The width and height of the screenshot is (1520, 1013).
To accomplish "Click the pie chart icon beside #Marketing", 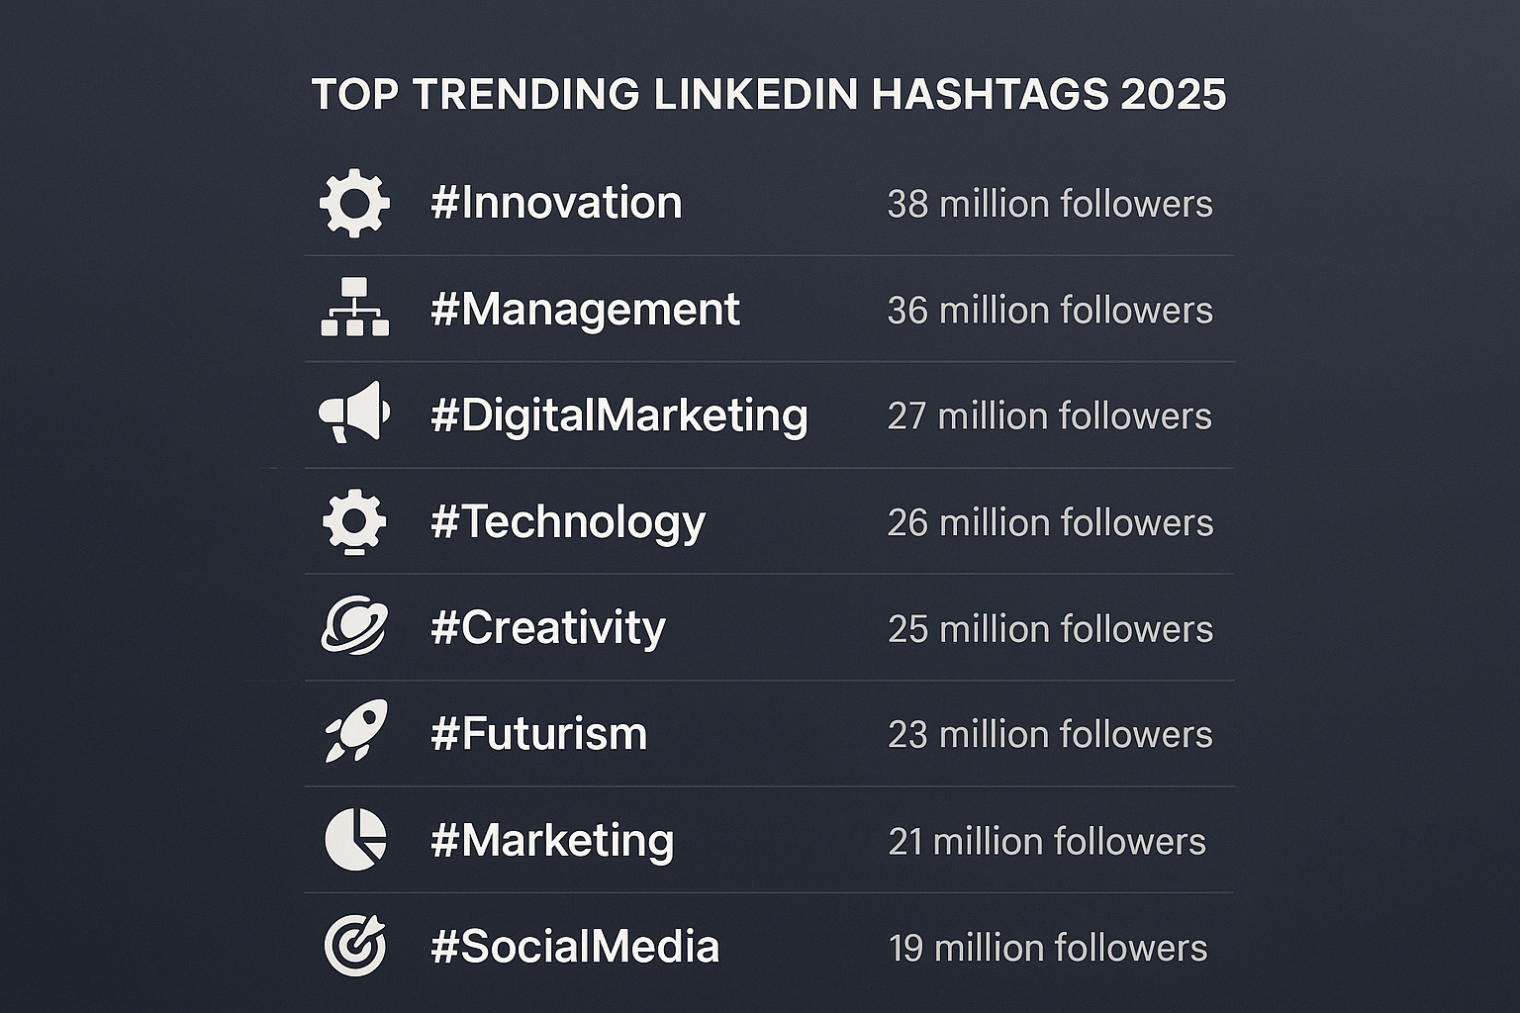I will click(x=355, y=839).
